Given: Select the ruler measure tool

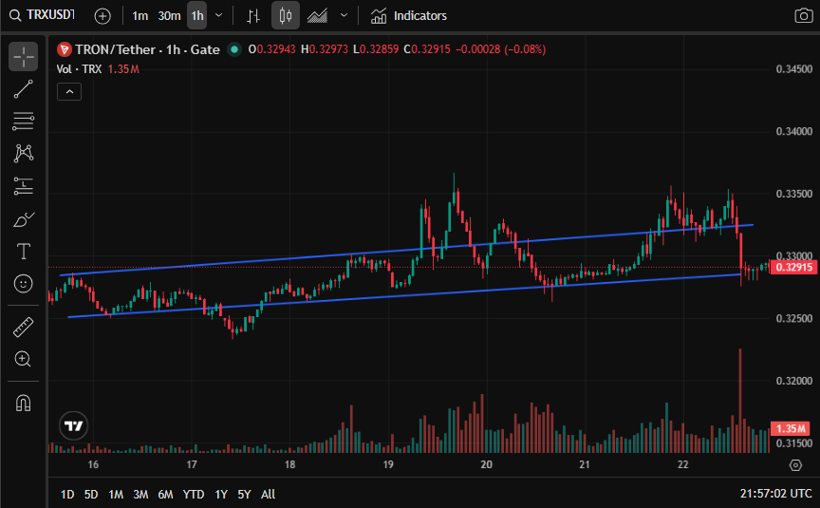Looking at the screenshot, I should pos(23,328).
